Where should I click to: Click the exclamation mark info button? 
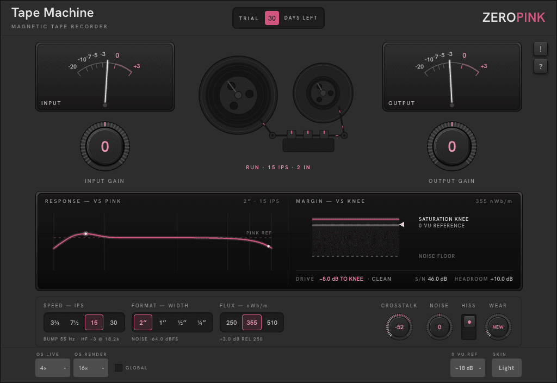pos(540,49)
